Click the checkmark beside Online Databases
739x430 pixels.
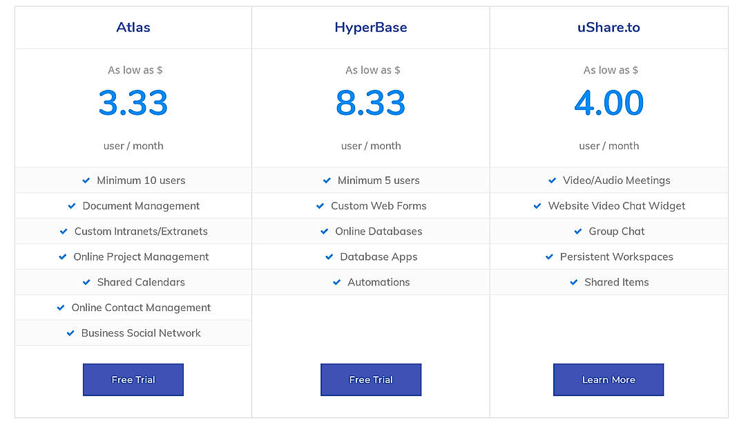324,232
